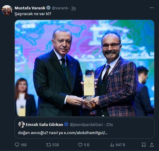
Task: Open the three-dot more options menu
Action: click(x=152, y=8)
